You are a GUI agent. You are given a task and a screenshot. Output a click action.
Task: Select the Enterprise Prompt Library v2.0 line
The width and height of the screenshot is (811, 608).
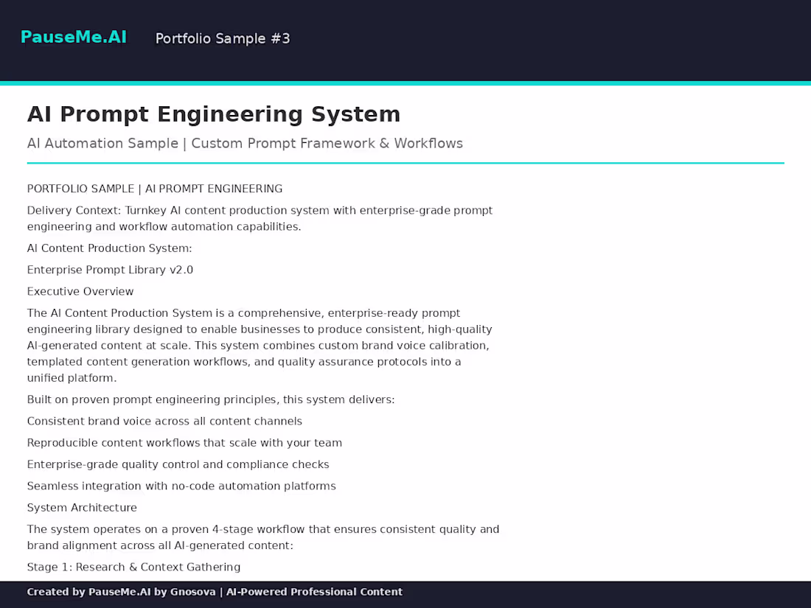coord(110,270)
